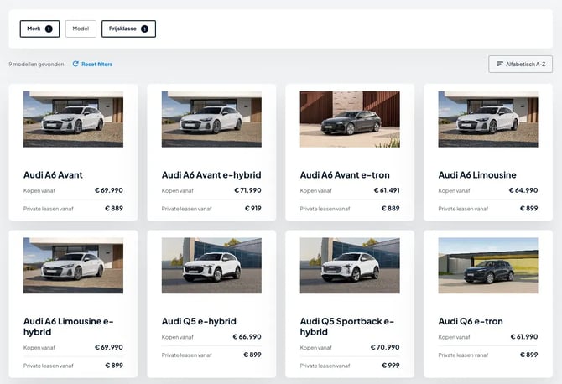Click the Prijsklasse filter count badge
The height and width of the screenshot is (384, 562).
(x=144, y=29)
